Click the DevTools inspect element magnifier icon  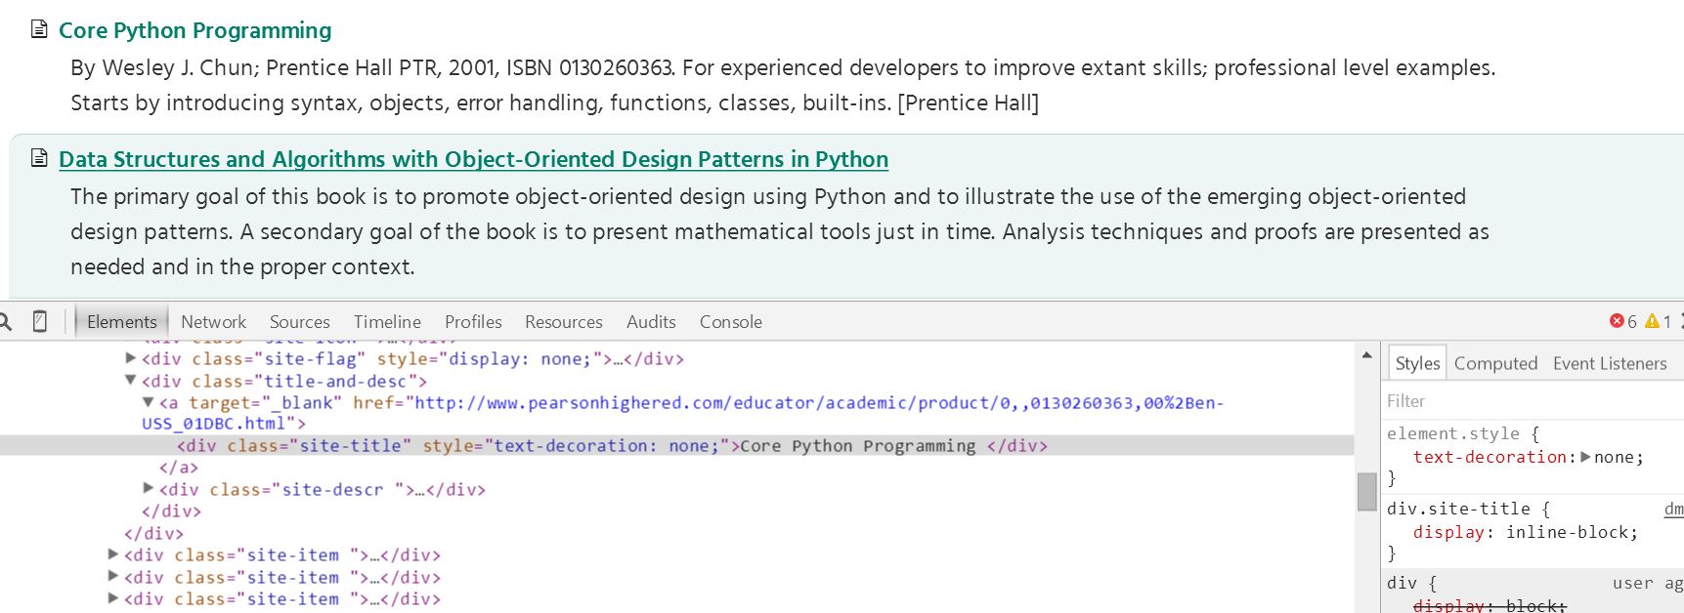pos(5,321)
